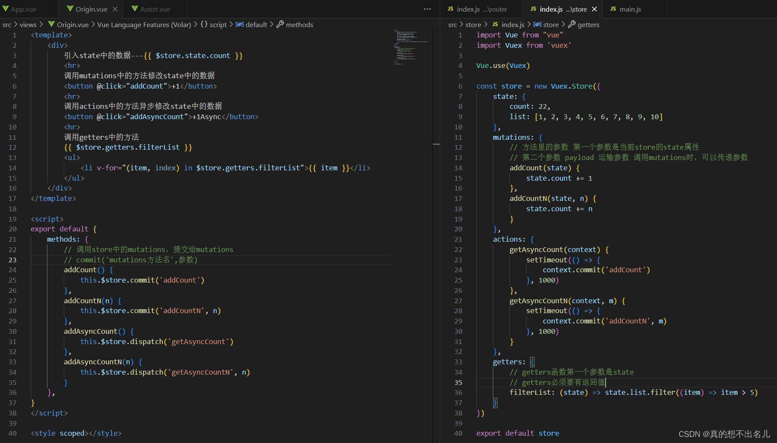Click the Vue icon on App.vue tab
Screen dimensions: 777x443
click(6, 9)
